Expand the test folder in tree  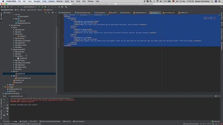pyautogui.click(x=8, y=85)
